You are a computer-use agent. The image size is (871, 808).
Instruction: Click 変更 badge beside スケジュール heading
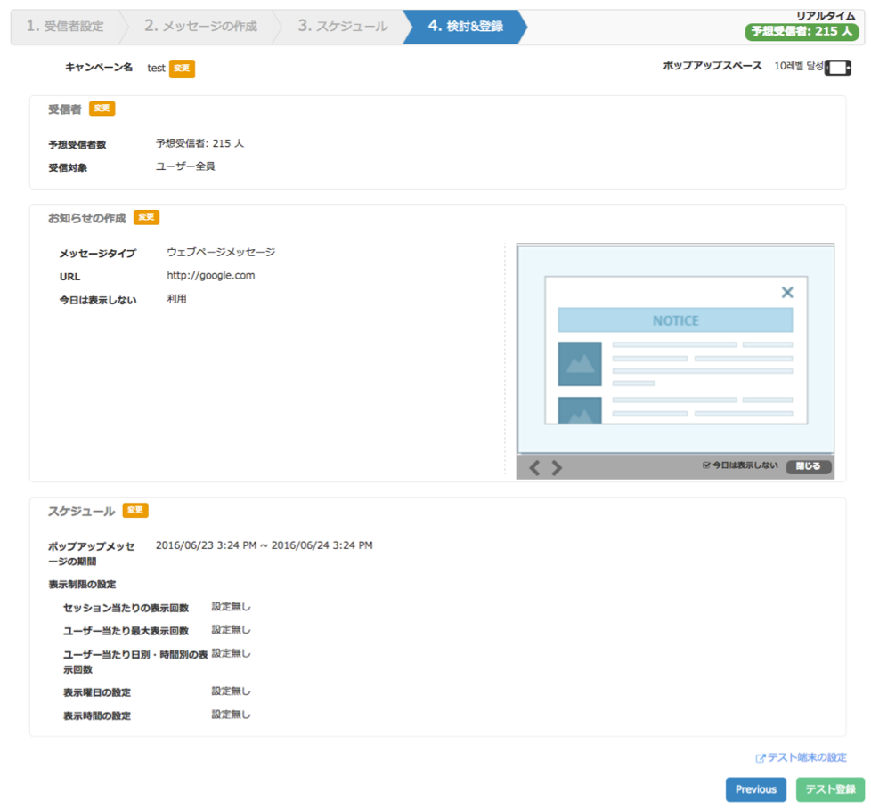pyautogui.click(x=135, y=511)
